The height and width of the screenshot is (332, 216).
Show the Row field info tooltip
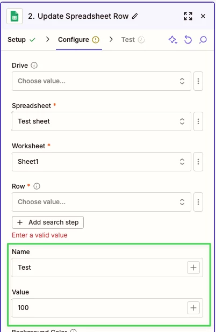(x=37, y=186)
